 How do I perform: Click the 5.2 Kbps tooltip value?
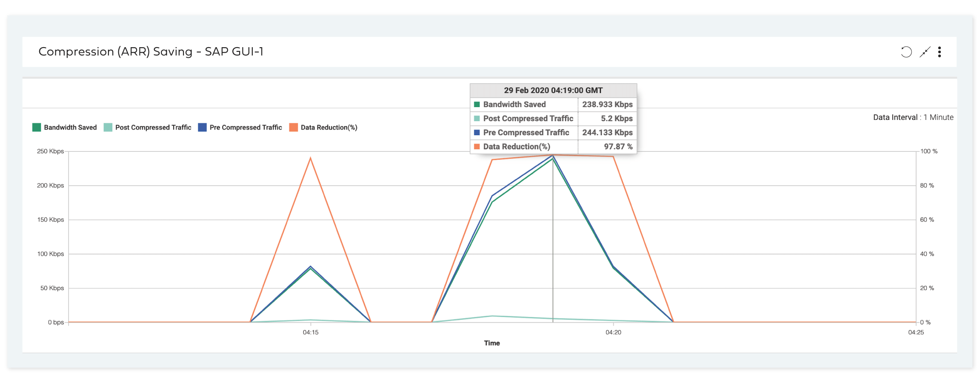(x=617, y=119)
